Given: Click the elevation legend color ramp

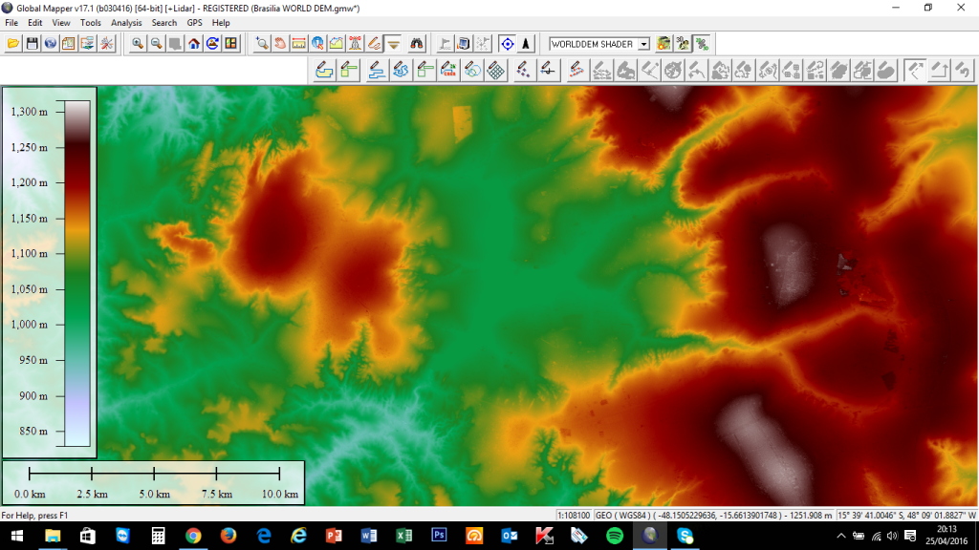Looking at the screenshot, I should 77,272.
